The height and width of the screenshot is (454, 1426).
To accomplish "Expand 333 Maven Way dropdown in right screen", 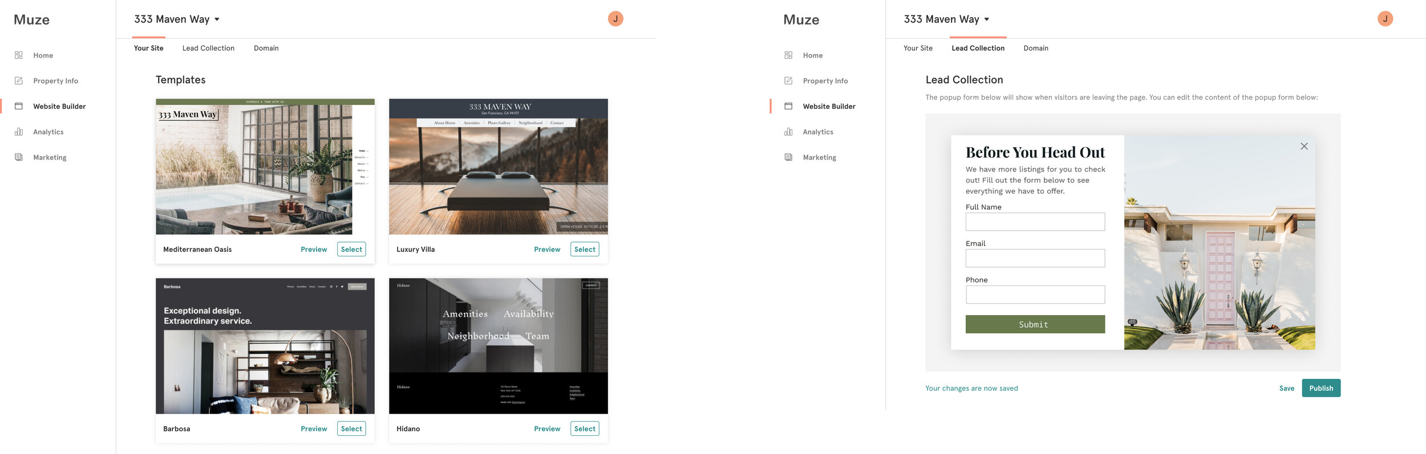I will [x=986, y=19].
